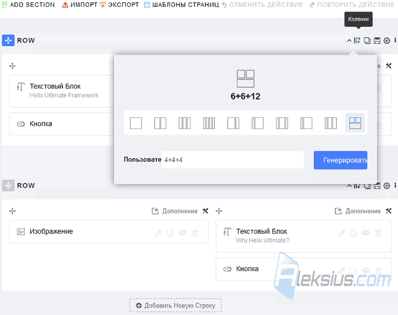398x315 pixels.
Task: Edit the Why Helix Ultimate text block
Action: click(x=341, y=233)
